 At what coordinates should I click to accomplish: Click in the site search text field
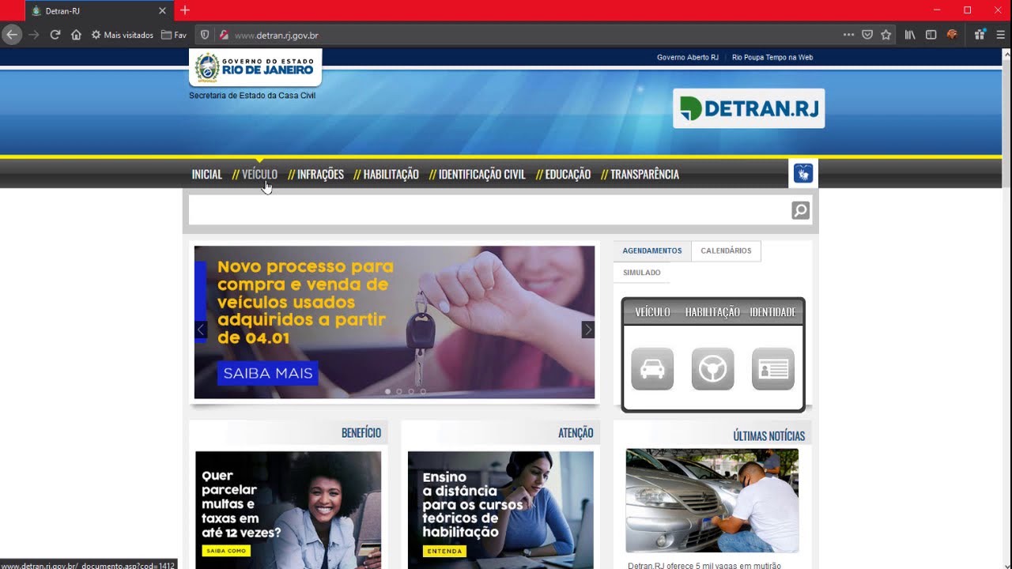[x=489, y=210]
